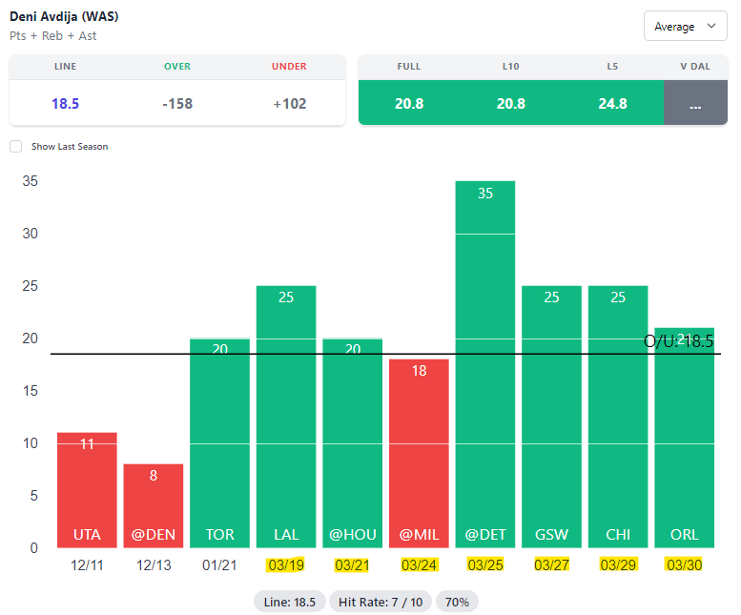
Task: Click the 70% badge below the chart
Action: [458, 602]
